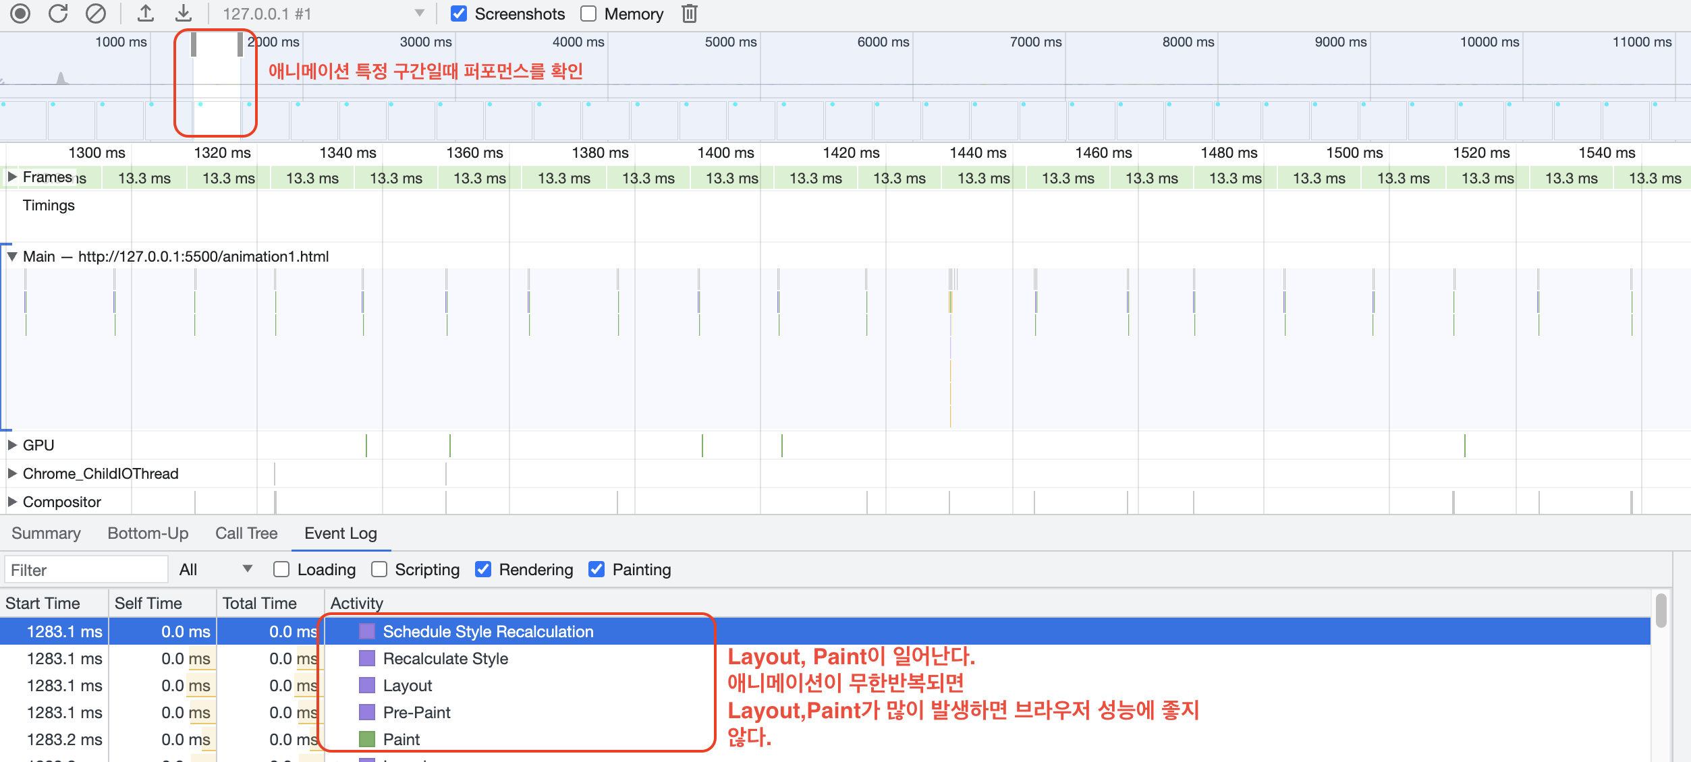Click the Save profile download icon
Viewport: 1691px width, 762px height.
[184, 13]
